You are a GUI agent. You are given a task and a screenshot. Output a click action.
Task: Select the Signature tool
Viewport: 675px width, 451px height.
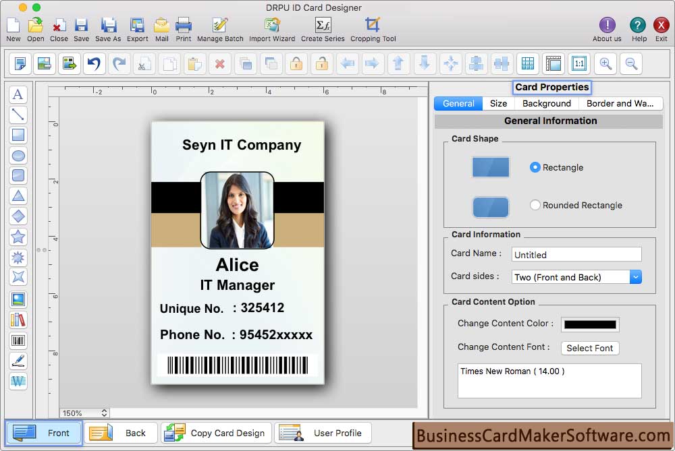pos(18,361)
